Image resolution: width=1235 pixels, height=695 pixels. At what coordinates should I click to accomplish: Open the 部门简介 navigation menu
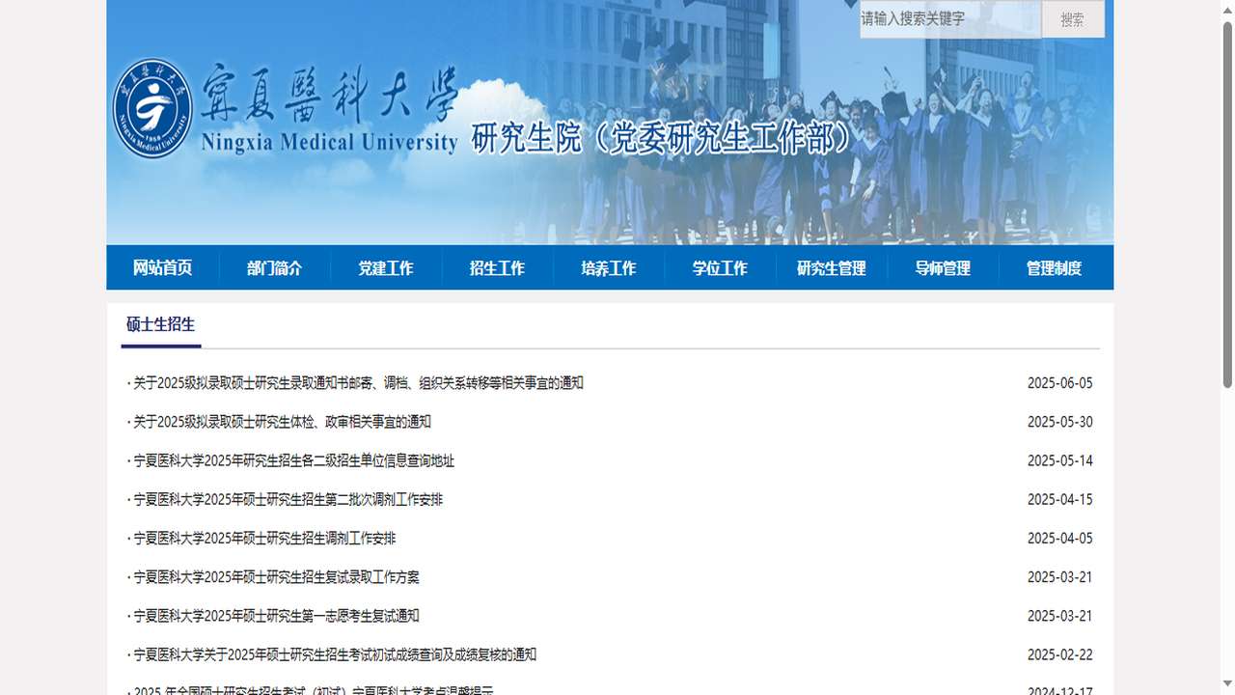(x=274, y=267)
